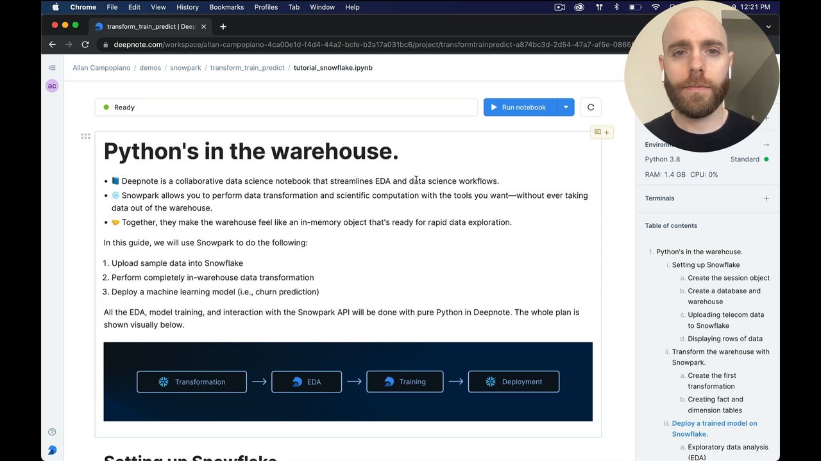Grab the block drag handle dots
Screen dimensions: 821x461
[85, 136]
